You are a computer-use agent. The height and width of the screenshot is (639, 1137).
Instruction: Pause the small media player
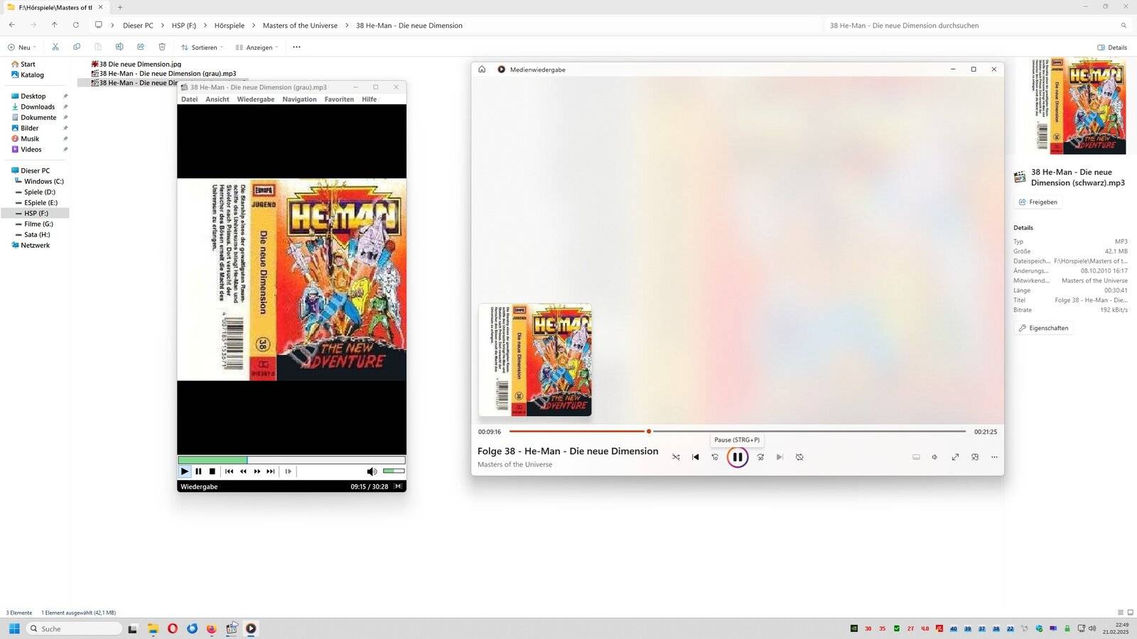tap(198, 471)
